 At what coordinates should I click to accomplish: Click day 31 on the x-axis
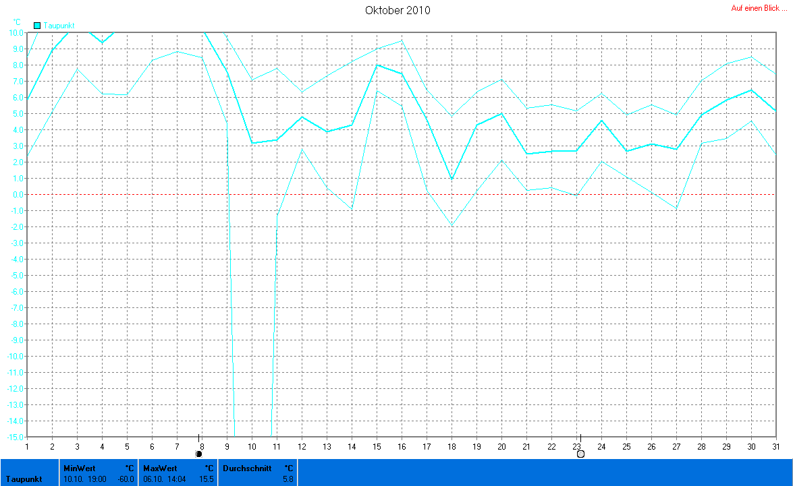click(x=776, y=447)
